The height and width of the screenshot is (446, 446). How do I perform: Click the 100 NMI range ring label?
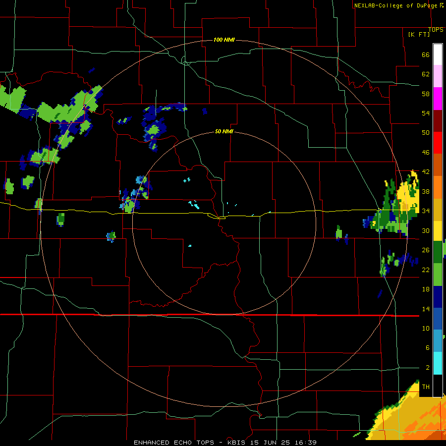coord(224,40)
